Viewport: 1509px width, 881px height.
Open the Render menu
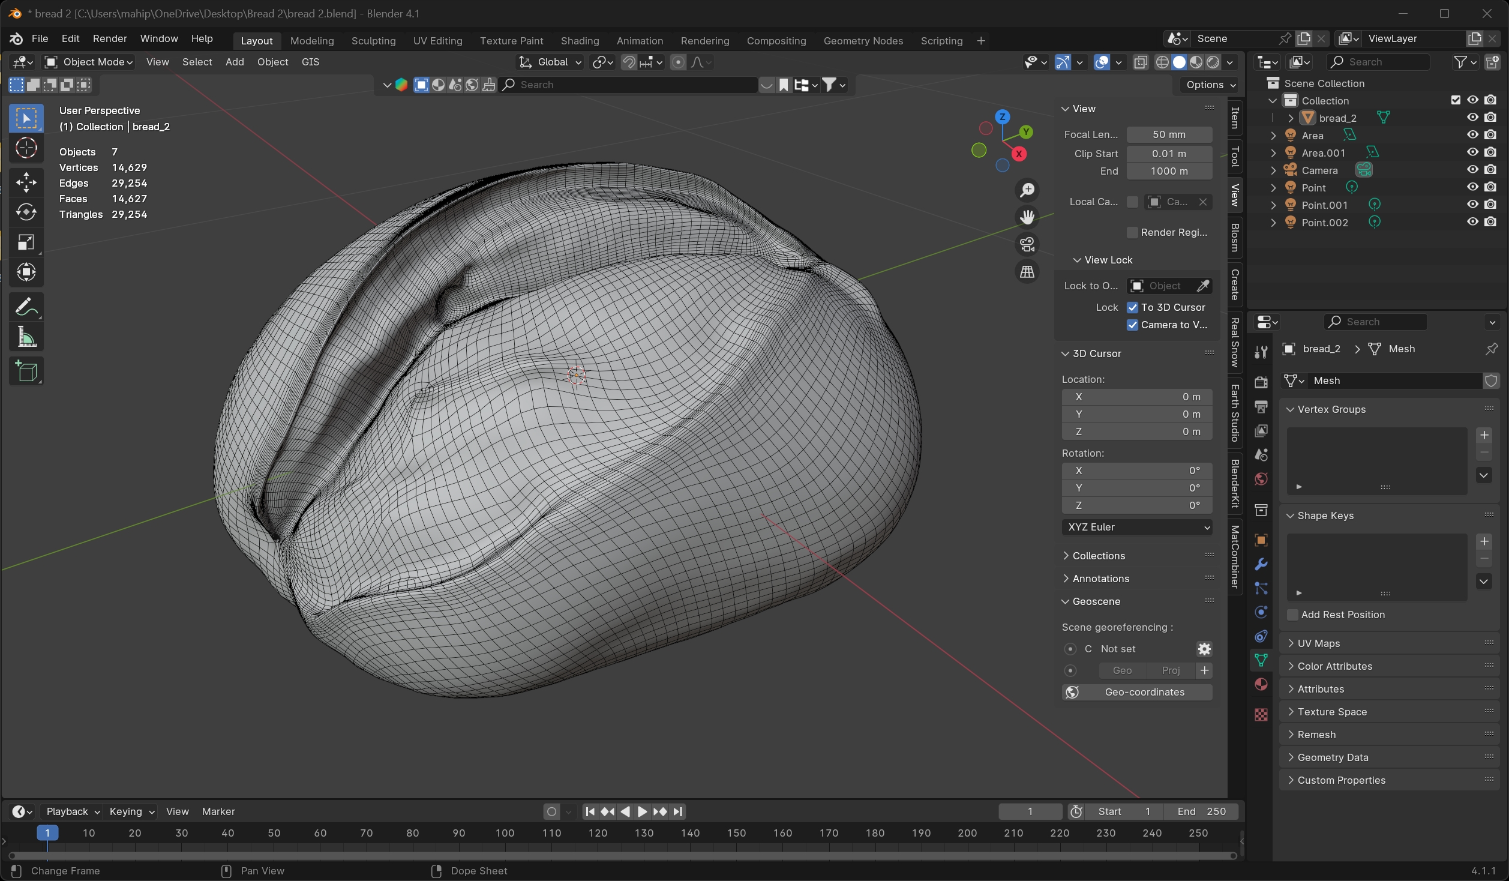[x=110, y=38]
